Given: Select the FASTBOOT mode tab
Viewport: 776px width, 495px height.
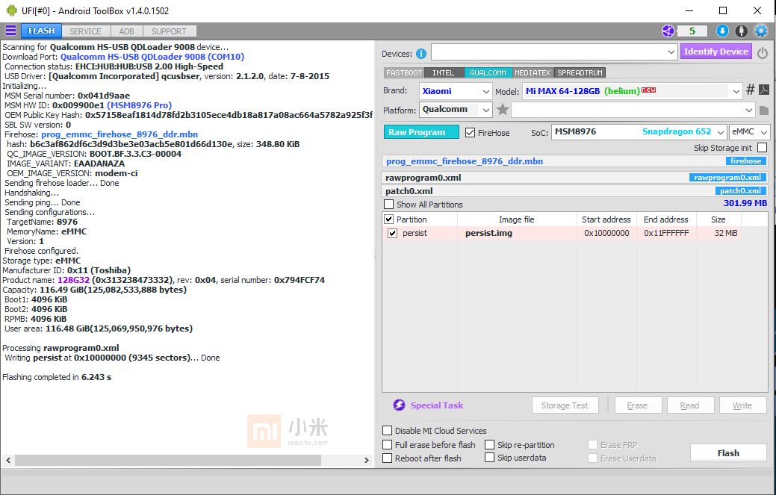Looking at the screenshot, I should pyautogui.click(x=404, y=72).
